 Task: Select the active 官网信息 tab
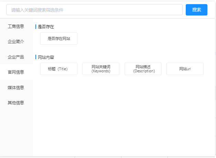pos(16,72)
